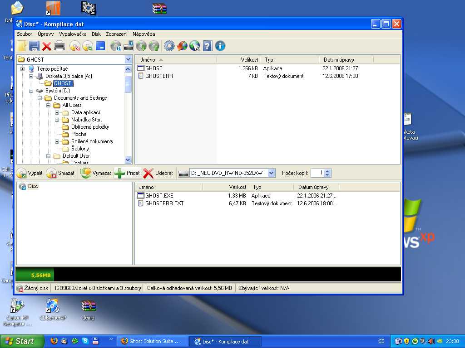Image resolution: width=465 pixels, height=348 pixels.
Task: Open options via the blue gear icon
Action: pos(169,46)
